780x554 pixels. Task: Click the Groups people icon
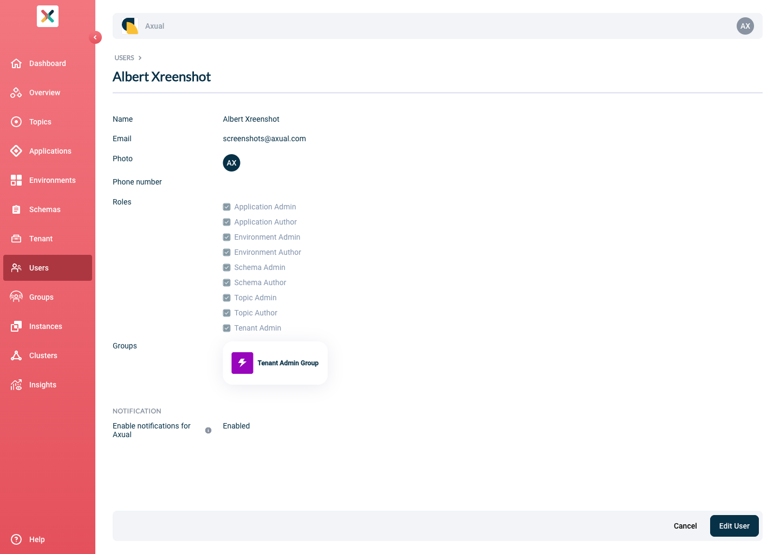(x=16, y=297)
